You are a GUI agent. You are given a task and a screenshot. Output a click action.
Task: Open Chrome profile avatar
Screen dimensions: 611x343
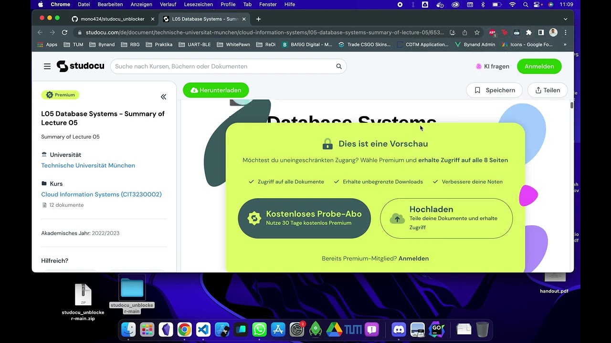553,32
